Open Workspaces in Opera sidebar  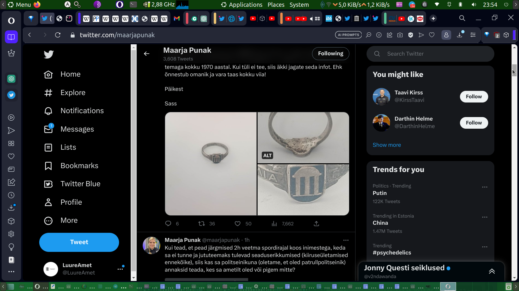[11, 37]
